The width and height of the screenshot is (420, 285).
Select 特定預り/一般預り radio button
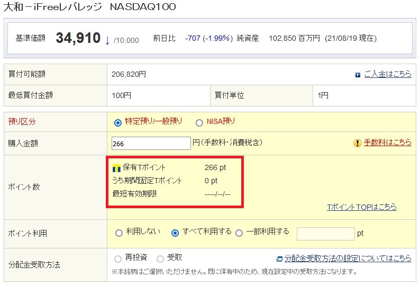click(118, 123)
